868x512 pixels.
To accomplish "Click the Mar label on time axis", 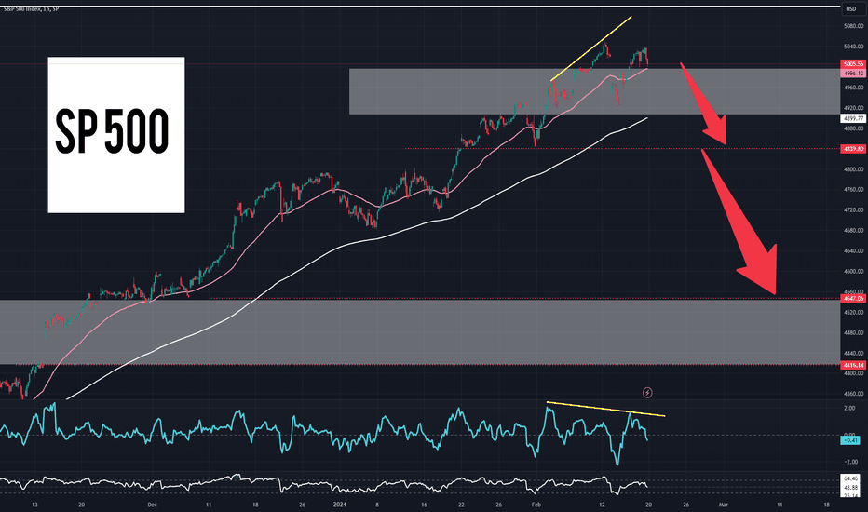I will (x=723, y=505).
